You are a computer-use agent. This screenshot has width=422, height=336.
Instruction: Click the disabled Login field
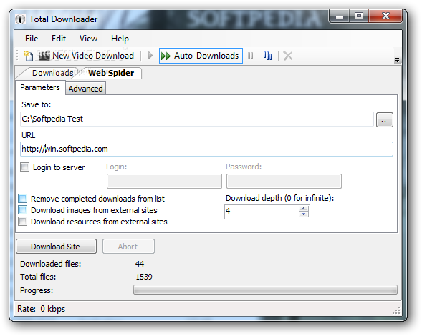point(164,181)
